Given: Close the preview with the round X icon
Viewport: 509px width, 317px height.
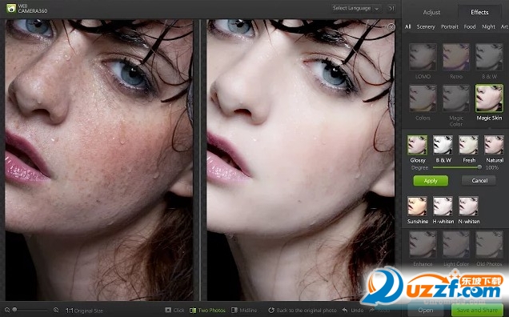Looking at the screenshot, I should [x=391, y=27].
